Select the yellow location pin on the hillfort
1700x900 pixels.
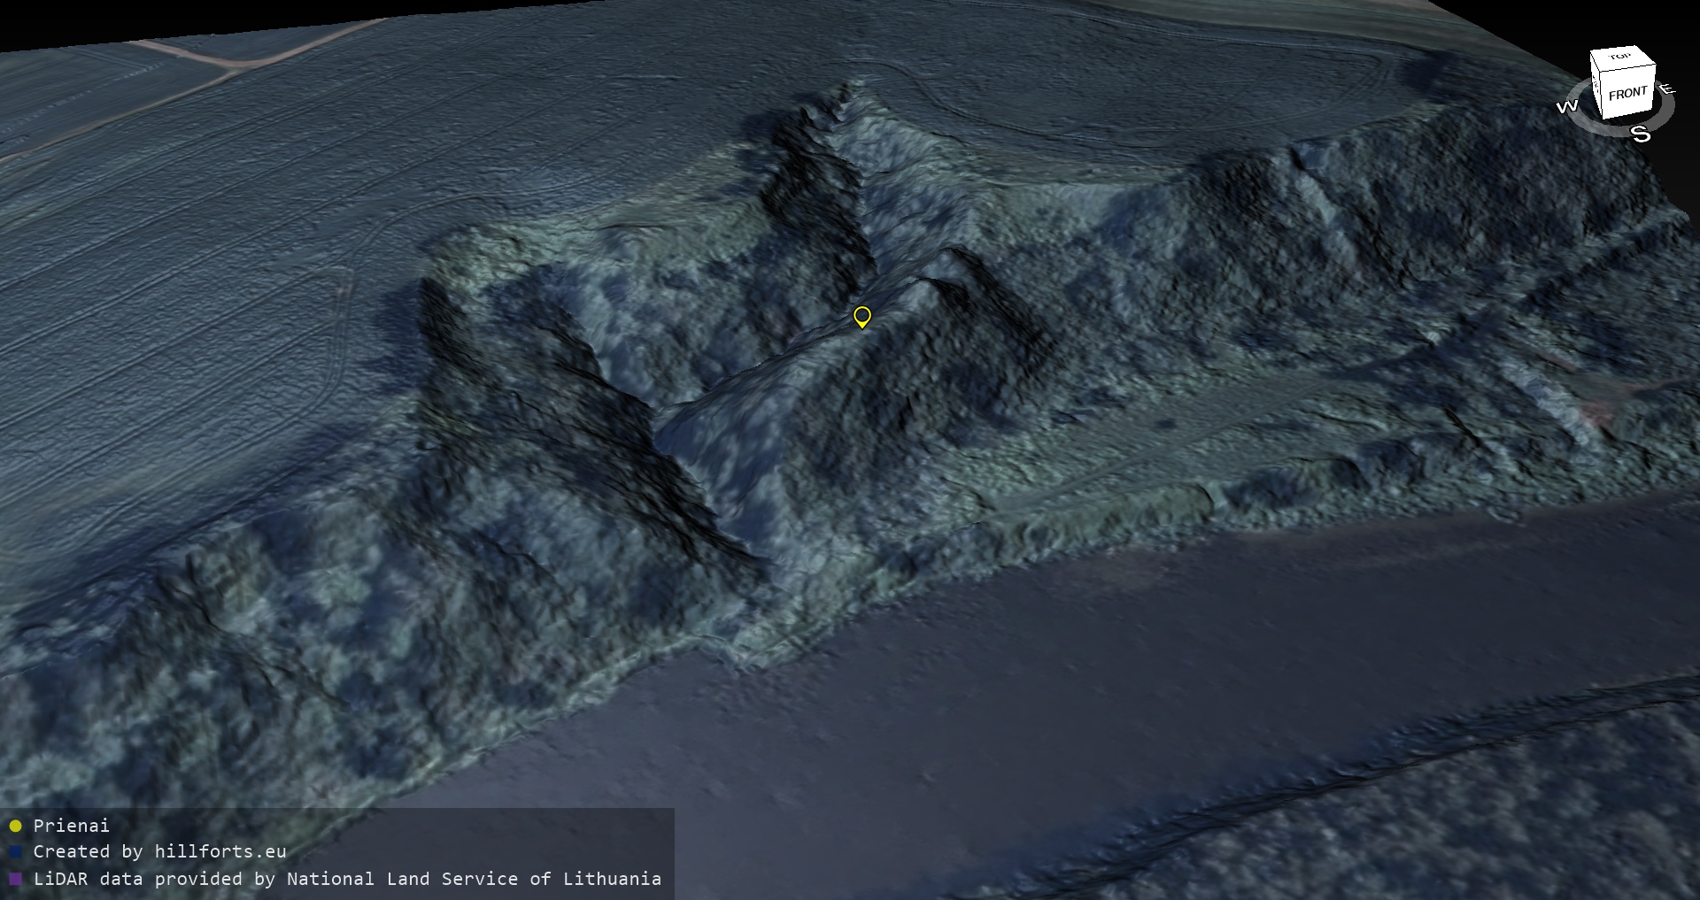click(x=862, y=316)
